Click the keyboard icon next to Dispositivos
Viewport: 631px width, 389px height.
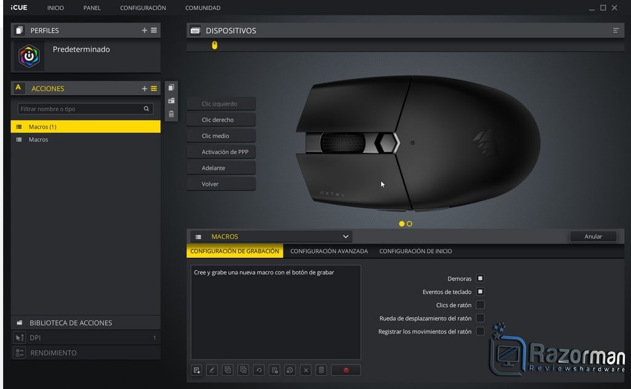(x=195, y=31)
